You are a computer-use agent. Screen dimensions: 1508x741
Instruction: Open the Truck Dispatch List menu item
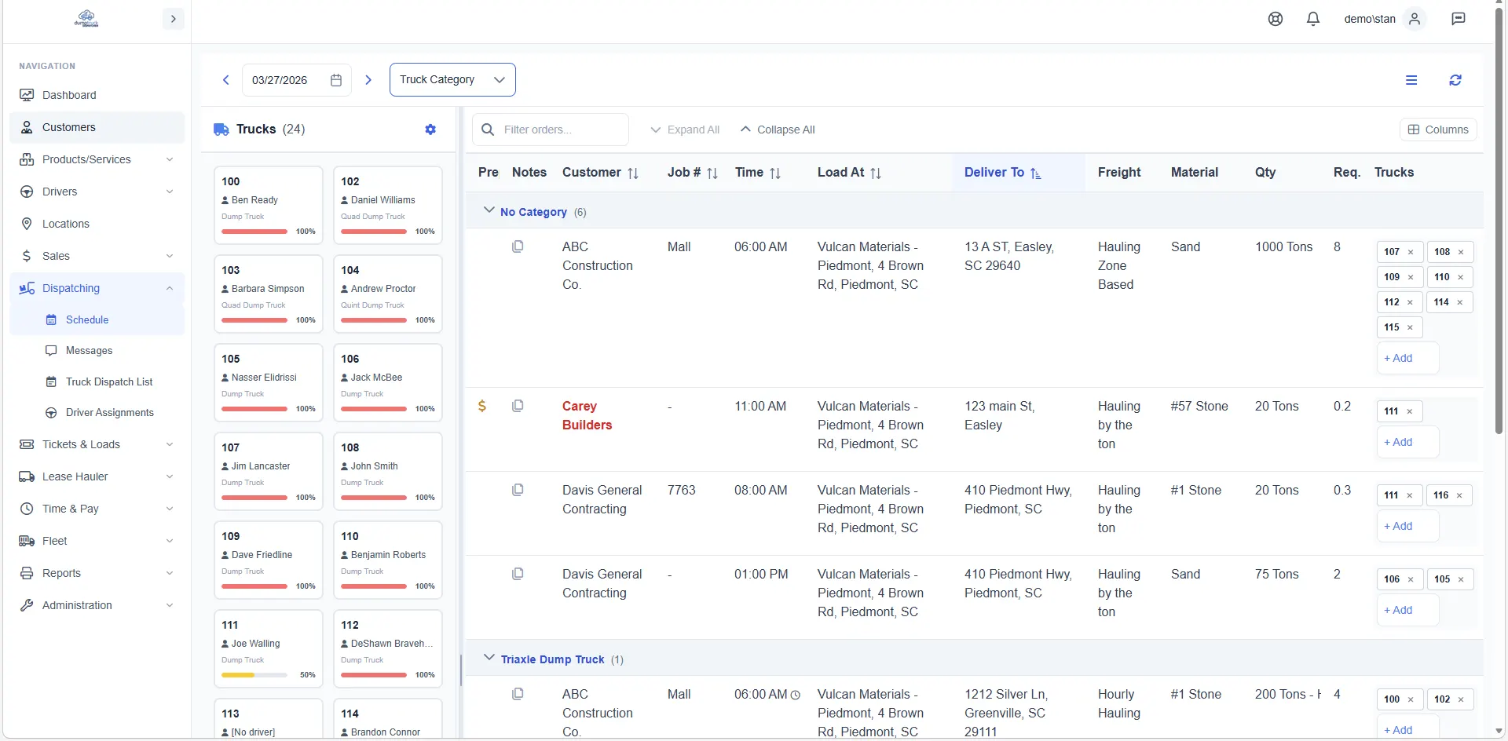(x=109, y=382)
